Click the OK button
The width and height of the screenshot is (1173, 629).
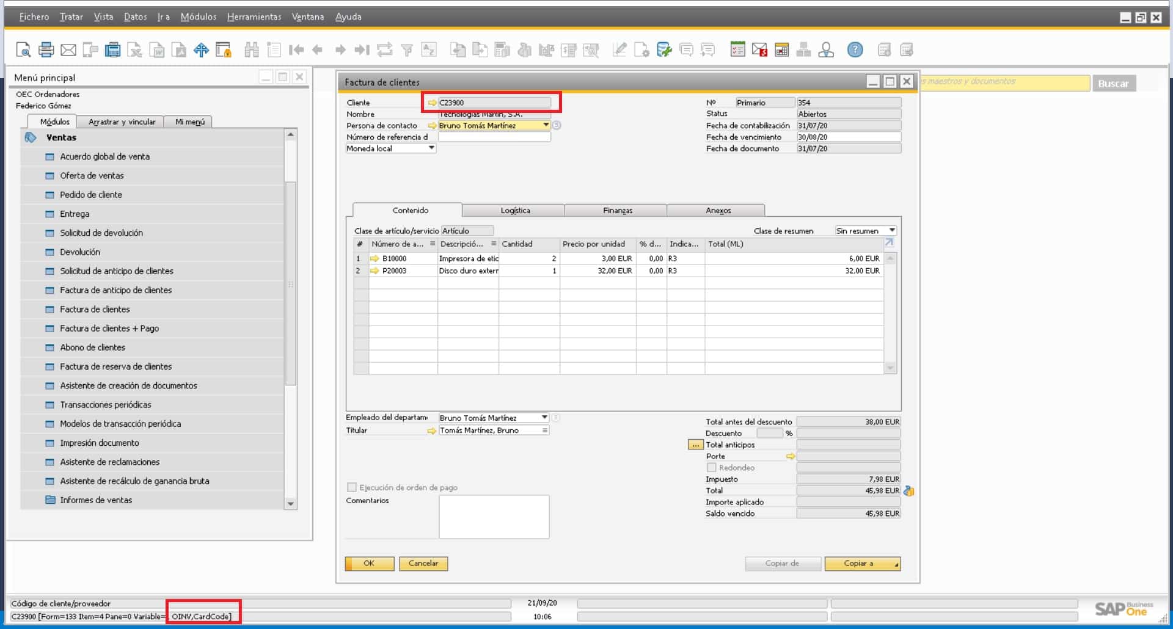(369, 564)
